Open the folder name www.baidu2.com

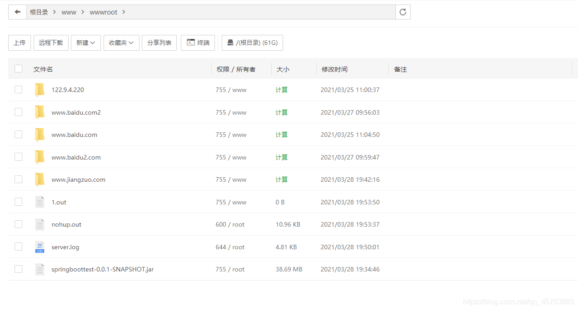click(x=76, y=157)
